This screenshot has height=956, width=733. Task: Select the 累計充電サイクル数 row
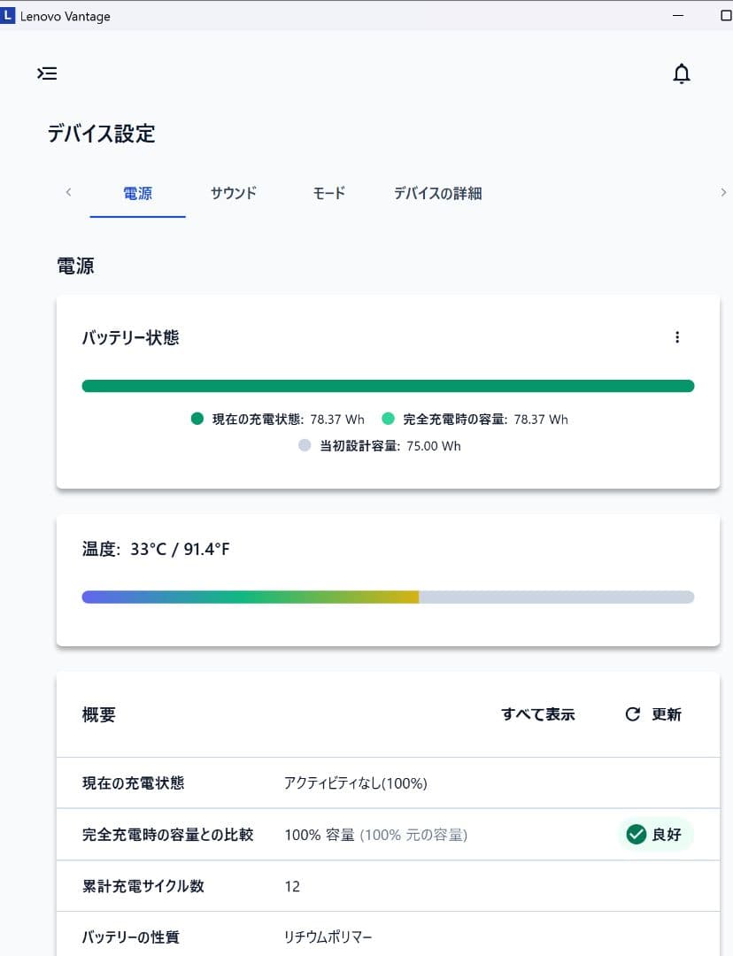coord(388,886)
